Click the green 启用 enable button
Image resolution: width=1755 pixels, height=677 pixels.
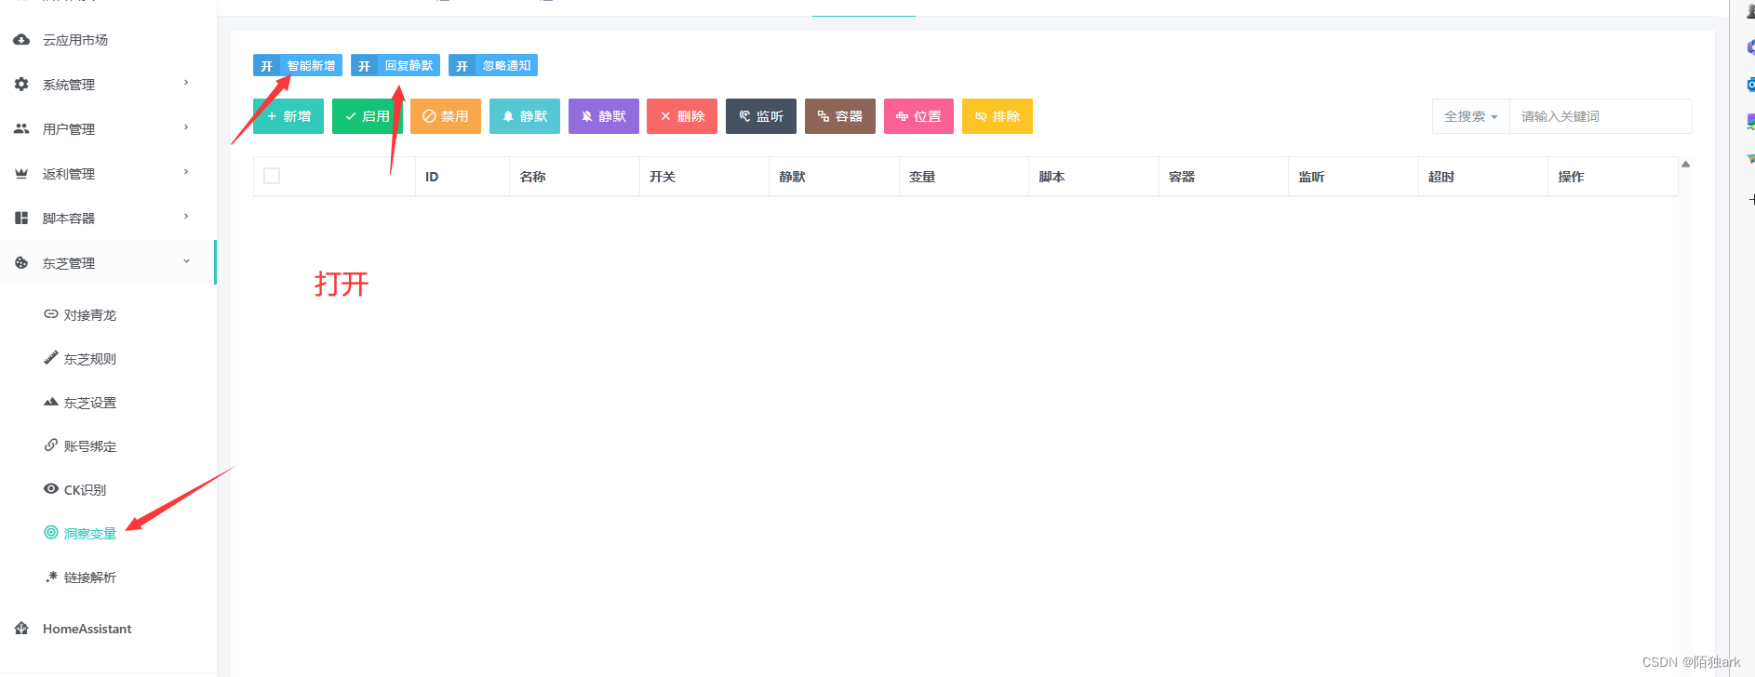pos(368,116)
